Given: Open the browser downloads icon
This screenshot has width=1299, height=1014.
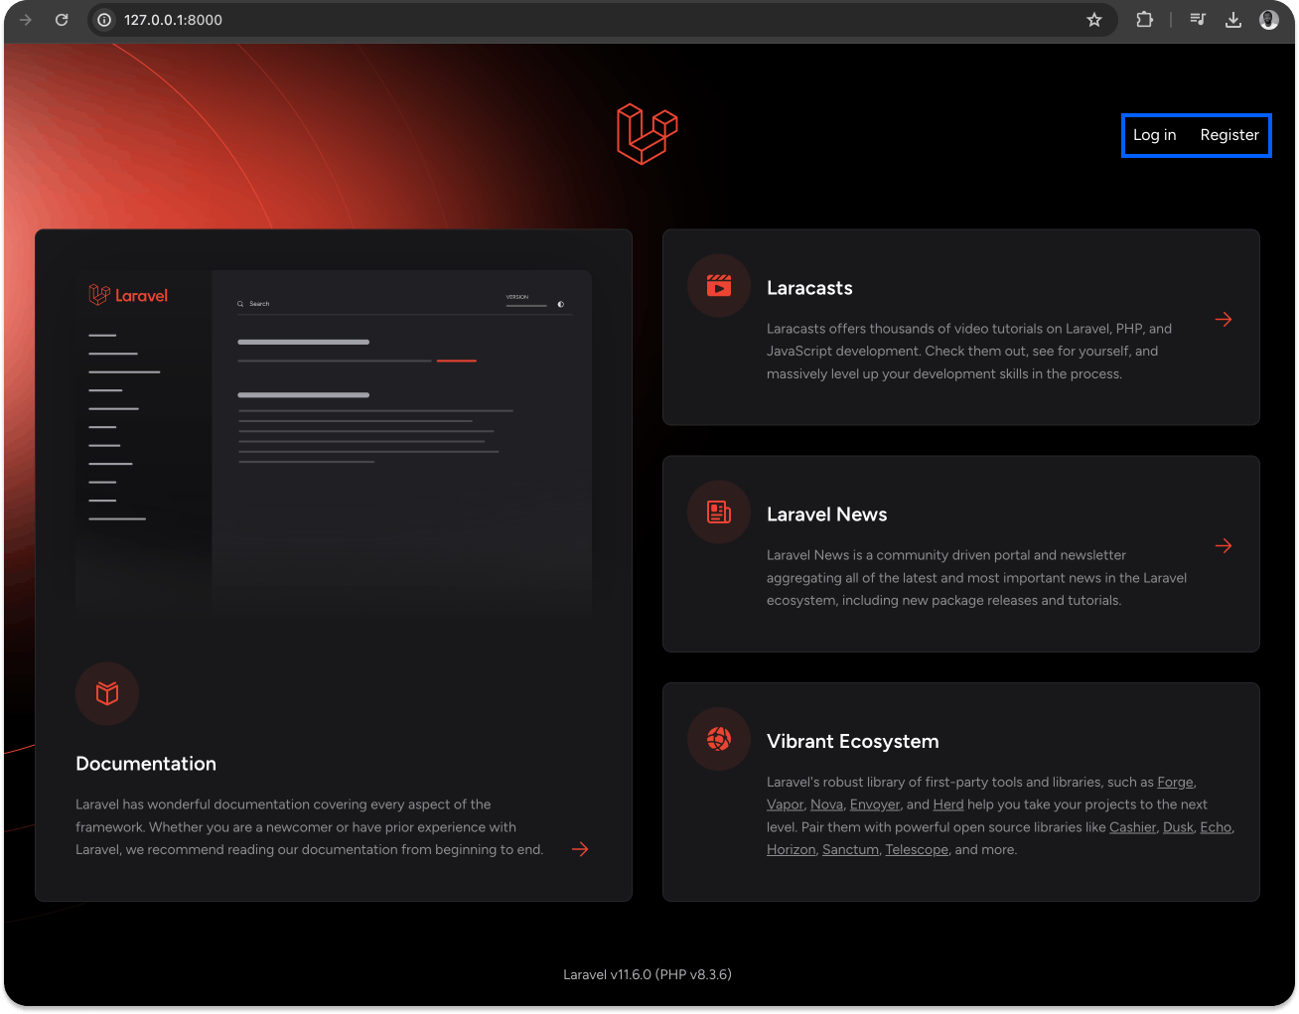Looking at the screenshot, I should pyautogui.click(x=1232, y=20).
